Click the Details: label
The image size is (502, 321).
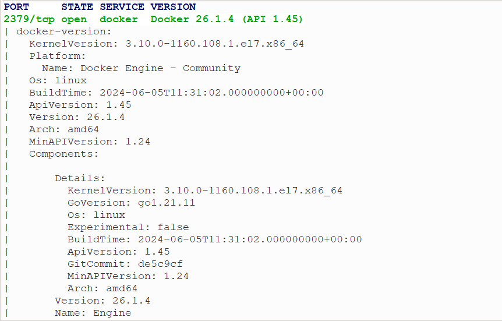80,178
